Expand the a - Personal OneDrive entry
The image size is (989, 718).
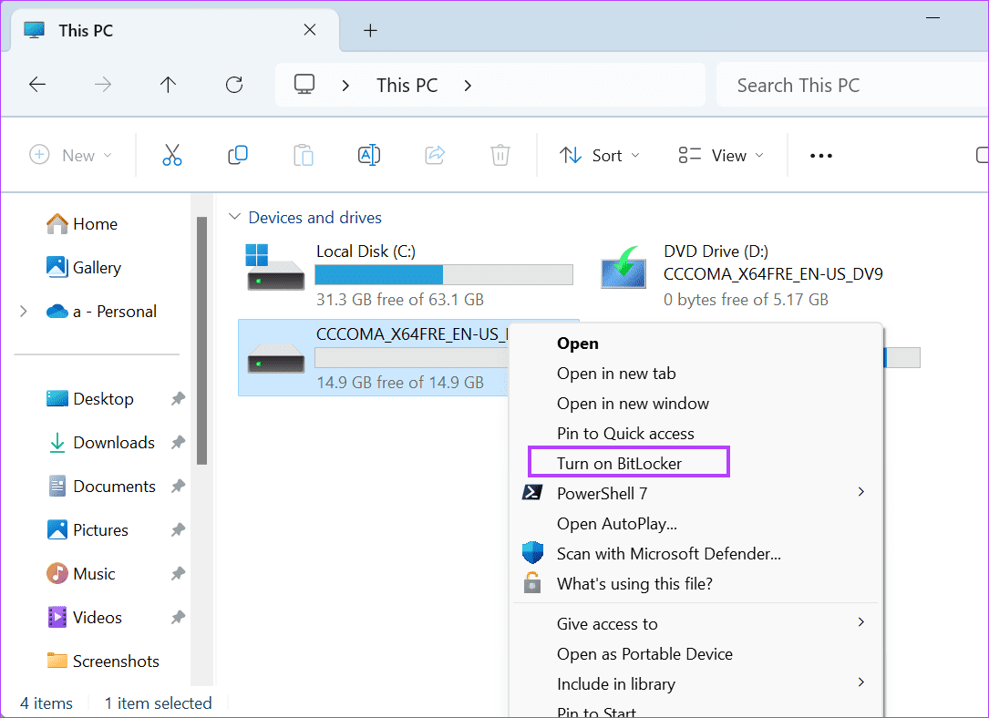23,311
